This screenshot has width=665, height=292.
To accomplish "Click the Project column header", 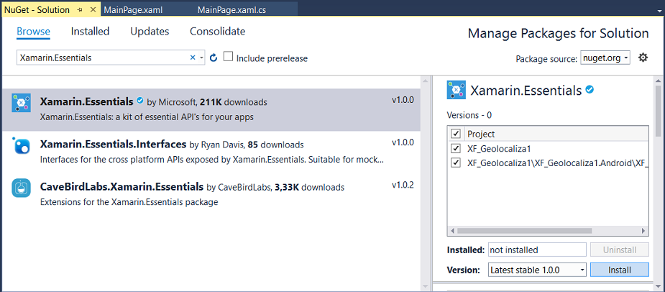I will [x=556, y=134].
